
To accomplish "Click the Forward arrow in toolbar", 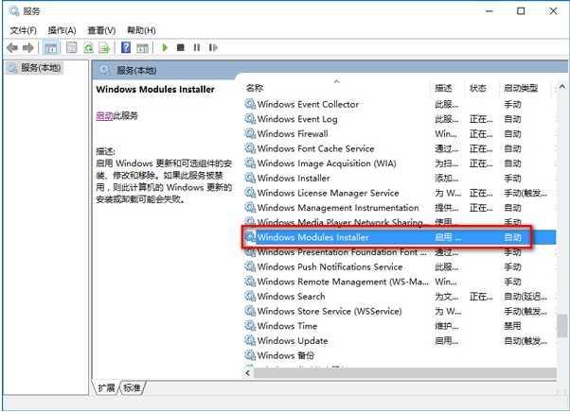I will click(x=28, y=47).
